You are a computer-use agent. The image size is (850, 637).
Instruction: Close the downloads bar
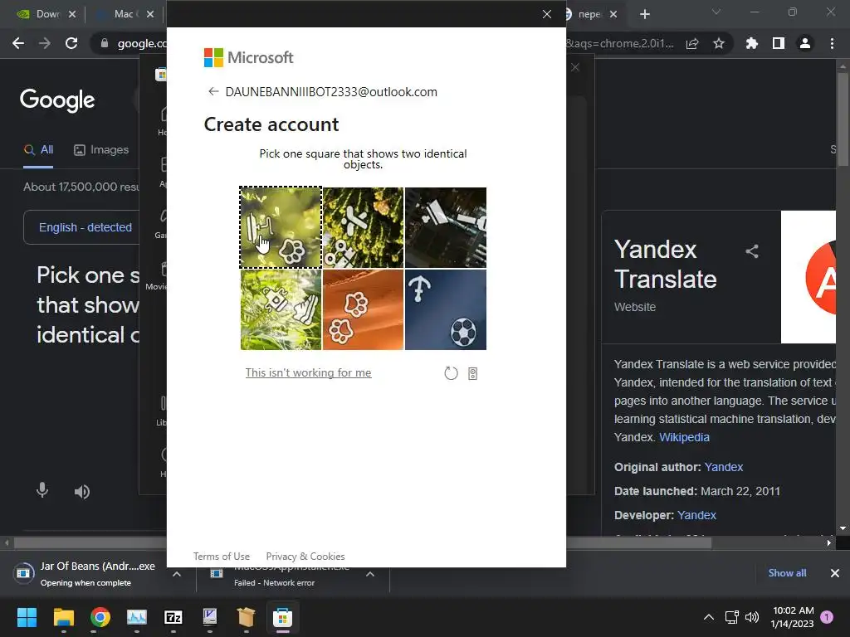pyautogui.click(x=835, y=572)
